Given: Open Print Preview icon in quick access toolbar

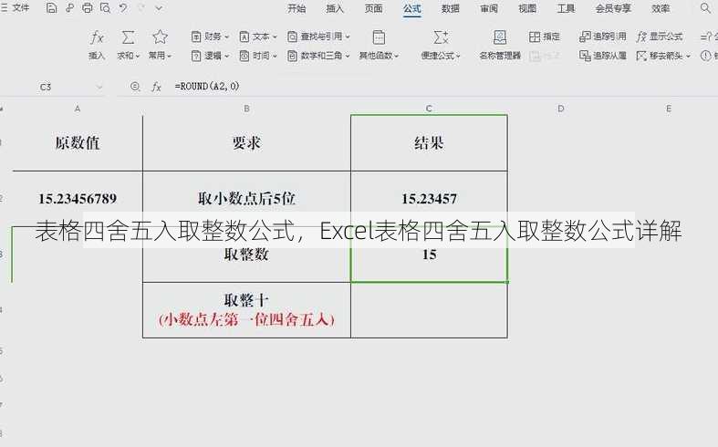Looking at the screenshot, I should 105,8.
